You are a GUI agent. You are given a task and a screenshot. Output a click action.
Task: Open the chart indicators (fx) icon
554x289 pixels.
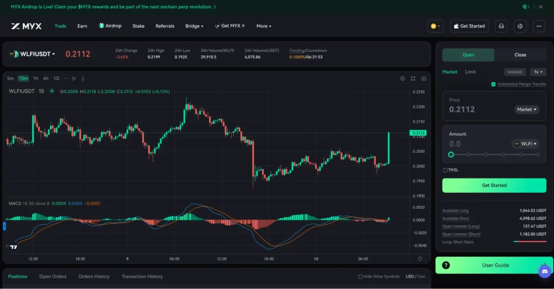82,78
